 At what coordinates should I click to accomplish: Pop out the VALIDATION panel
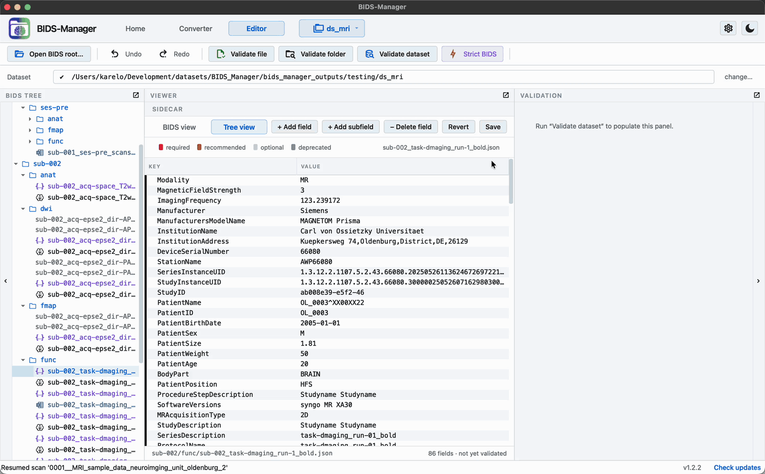[757, 95]
